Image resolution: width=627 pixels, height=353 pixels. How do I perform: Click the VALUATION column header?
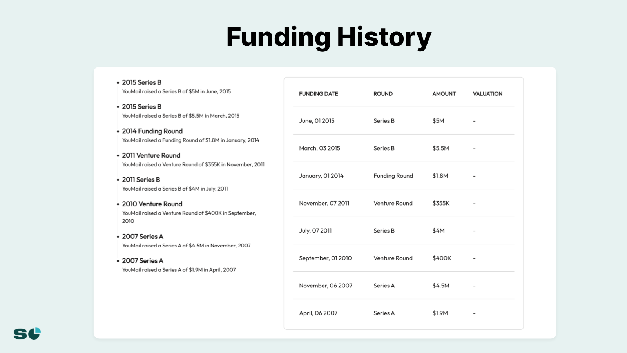(x=487, y=94)
